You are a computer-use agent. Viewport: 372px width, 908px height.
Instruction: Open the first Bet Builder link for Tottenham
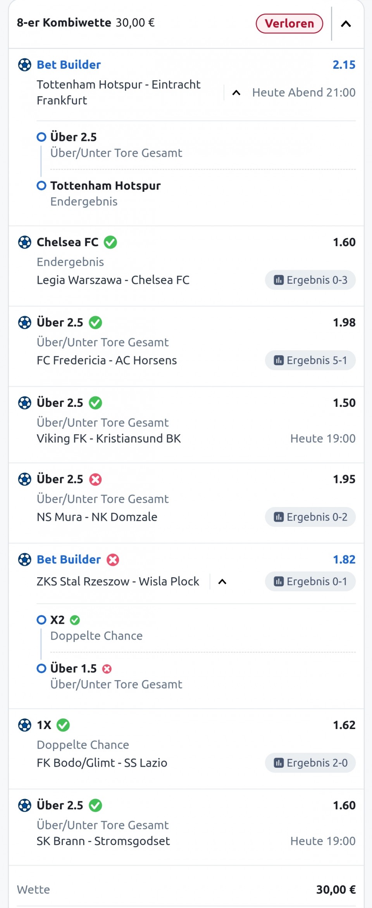pyautogui.click(x=69, y=65)
